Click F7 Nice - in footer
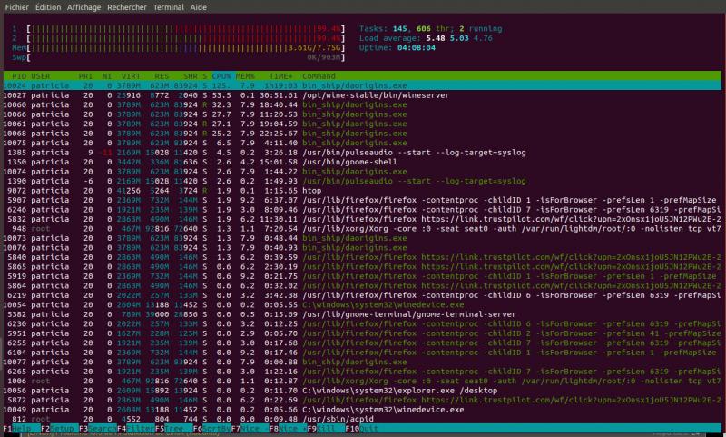Screen dimensions: 726x437 tap(250, 428)
